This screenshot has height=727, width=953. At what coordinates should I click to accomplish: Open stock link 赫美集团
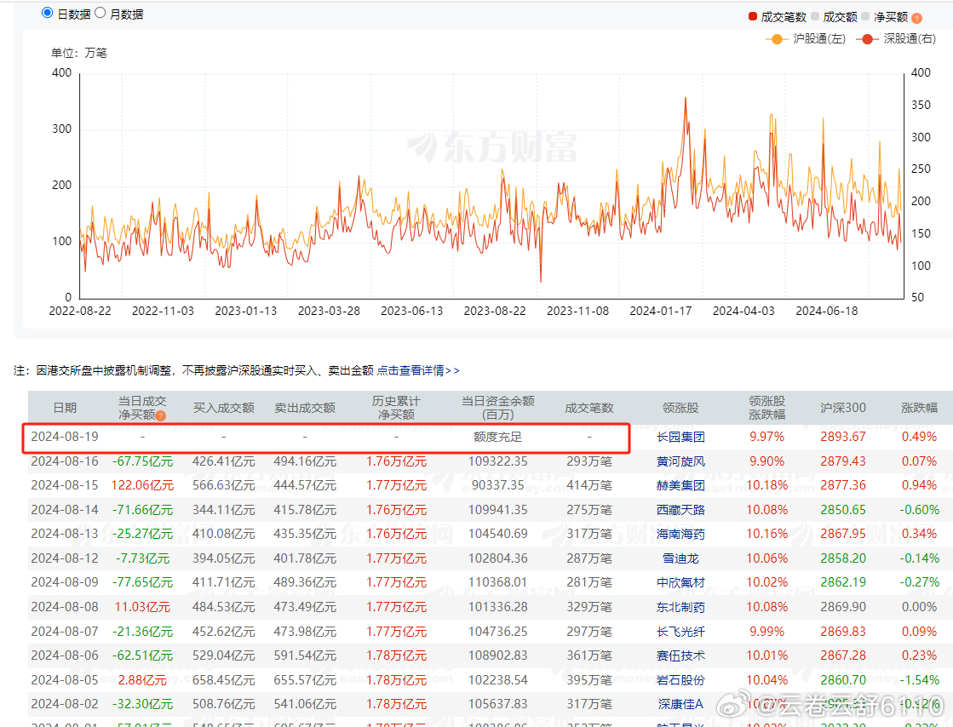pos(680,485)
